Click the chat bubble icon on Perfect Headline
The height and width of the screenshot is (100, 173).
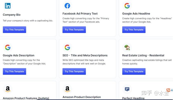click(127, 89)
